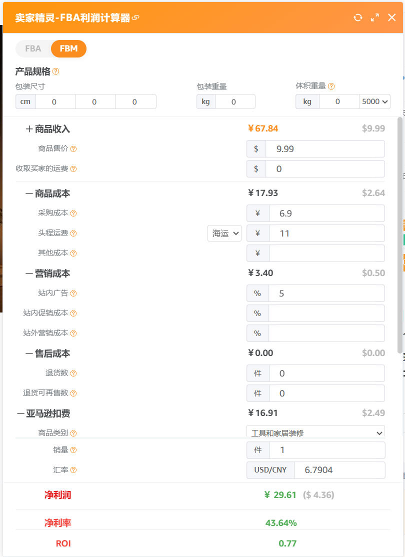Open help icon next to 其他成本
Viewport: 405px width, 557px height.
pos(73,253)
